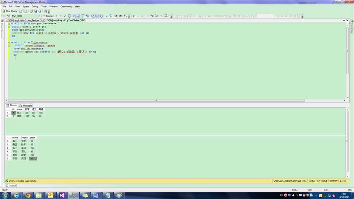Open Internet Explorer from the taskbar
Viewport: 354px width, 199px height.
coord(17,195)
